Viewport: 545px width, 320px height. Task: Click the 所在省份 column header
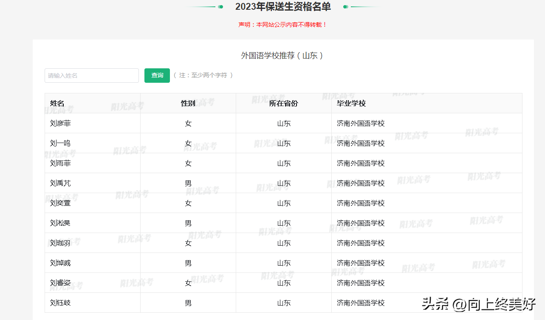pyautogui.click(x=283, y=103)
